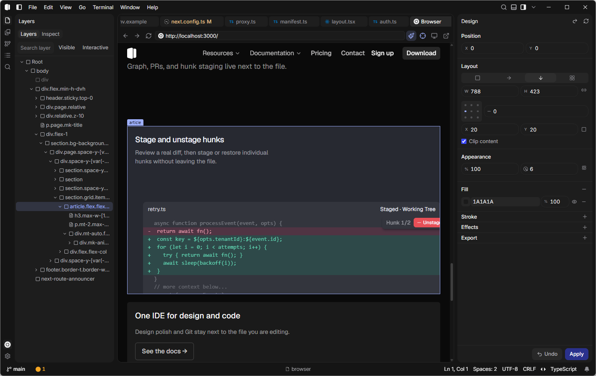
Task: Toggle the bottom panel layout icon in title bar
Action: [x=514, y=7]
